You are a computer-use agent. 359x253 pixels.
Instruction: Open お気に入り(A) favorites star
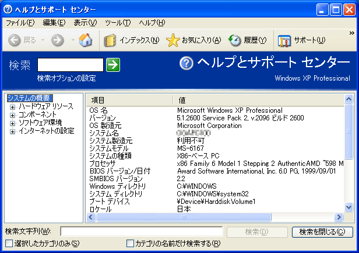tap(173, 40)
